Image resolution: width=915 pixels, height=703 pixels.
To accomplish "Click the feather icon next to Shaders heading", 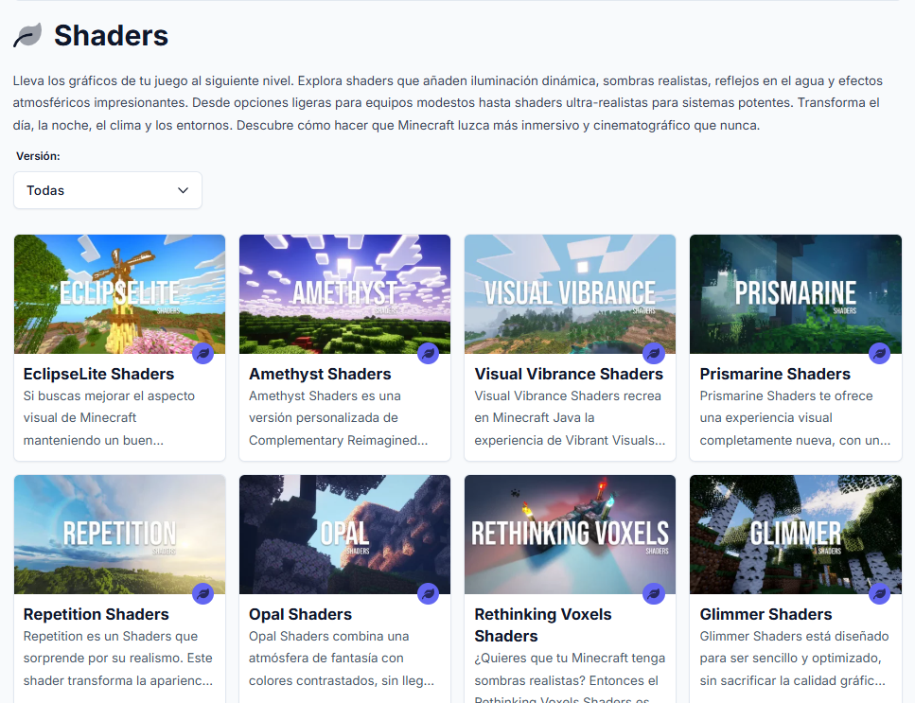I will [28, 35].
